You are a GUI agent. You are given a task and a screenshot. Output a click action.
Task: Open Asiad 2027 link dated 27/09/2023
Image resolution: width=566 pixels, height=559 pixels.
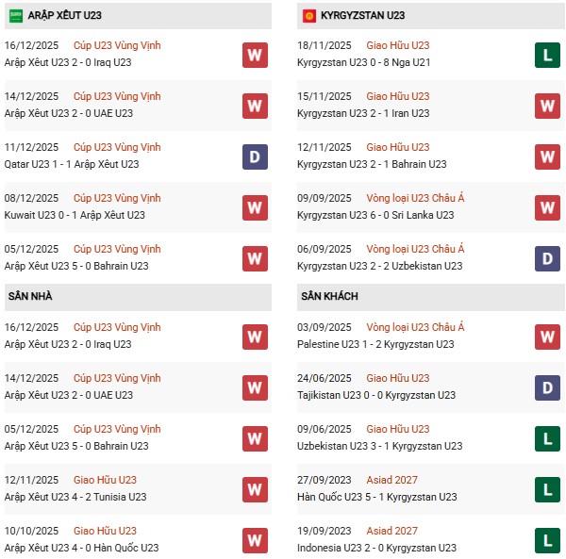tap(394, 480)
